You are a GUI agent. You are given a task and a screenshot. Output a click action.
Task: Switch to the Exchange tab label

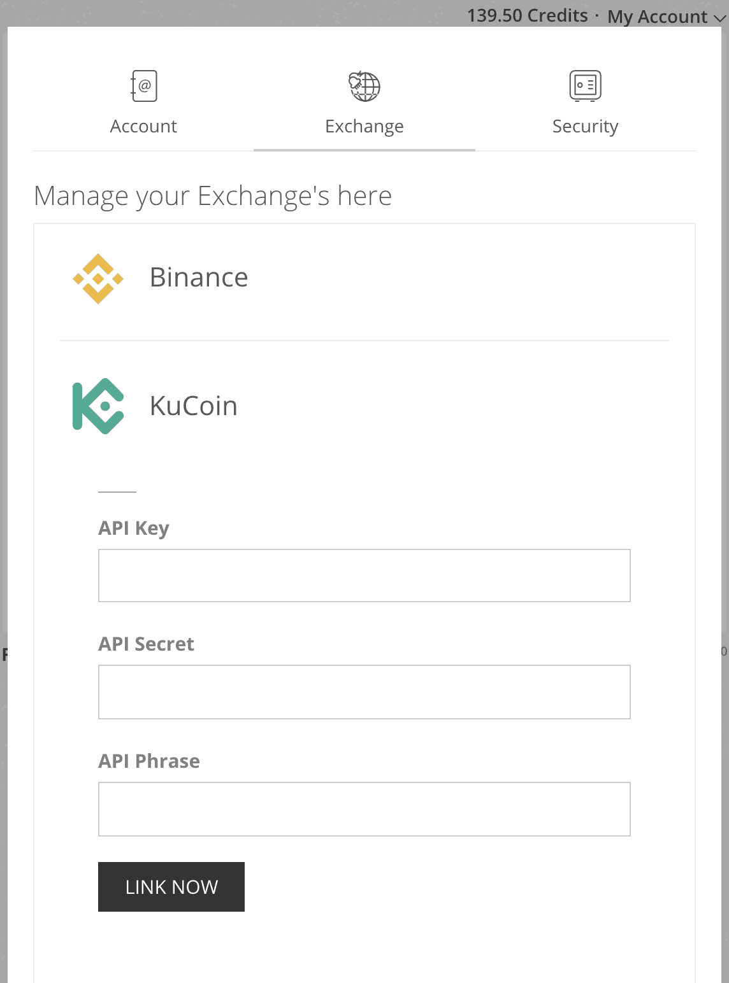(364, 127)
